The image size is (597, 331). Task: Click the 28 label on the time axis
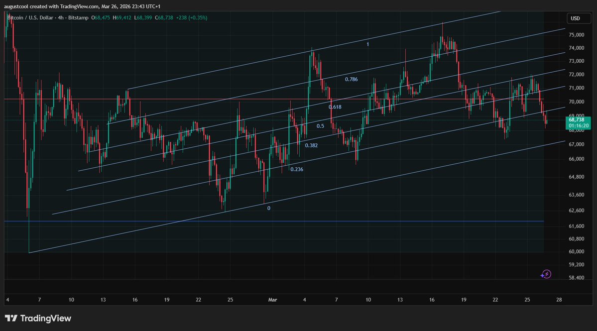coord(559,300)
